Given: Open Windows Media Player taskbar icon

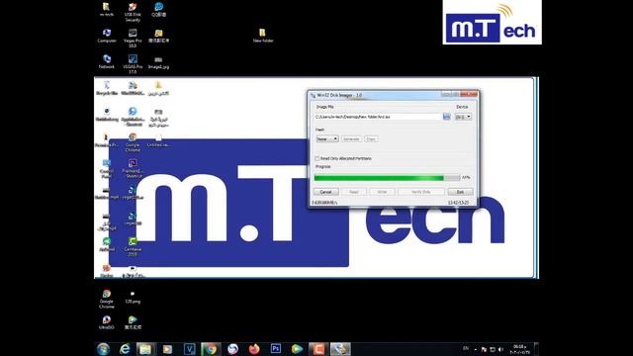Looking at the screenshot, I should (x=167, y=349).
